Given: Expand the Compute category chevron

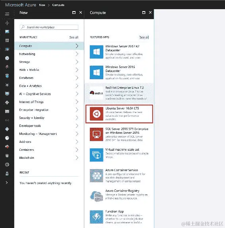Looking at the screenshot, I should (x=77, y=46).
